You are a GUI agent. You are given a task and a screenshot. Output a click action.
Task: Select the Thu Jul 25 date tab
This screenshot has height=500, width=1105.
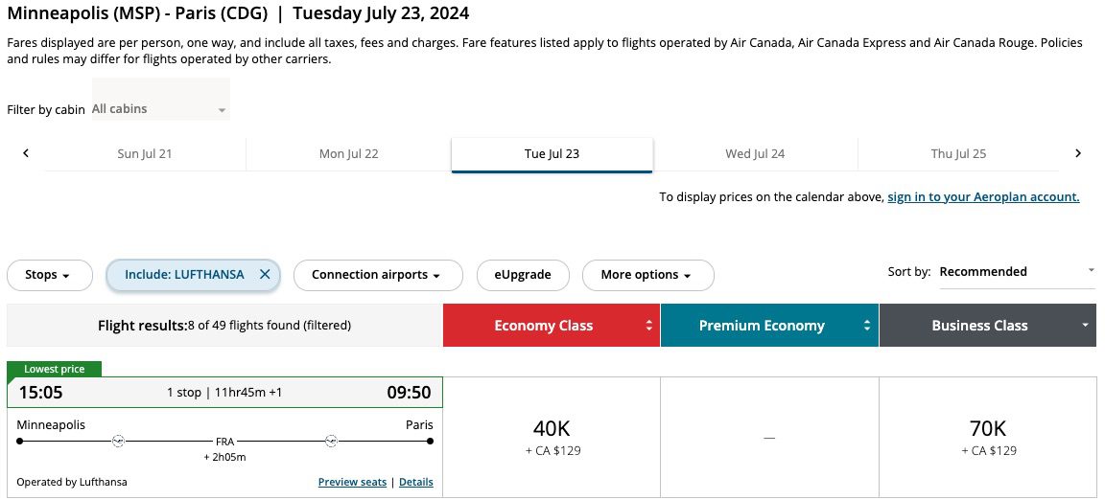tap(958, 154)
